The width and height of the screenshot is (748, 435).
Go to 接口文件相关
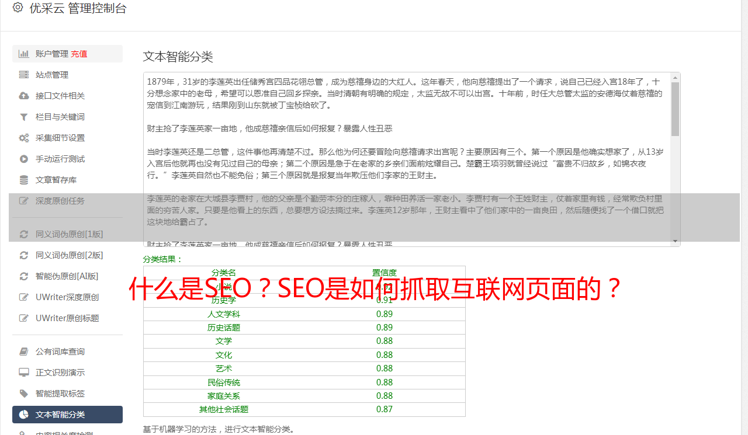click(67, 96)
